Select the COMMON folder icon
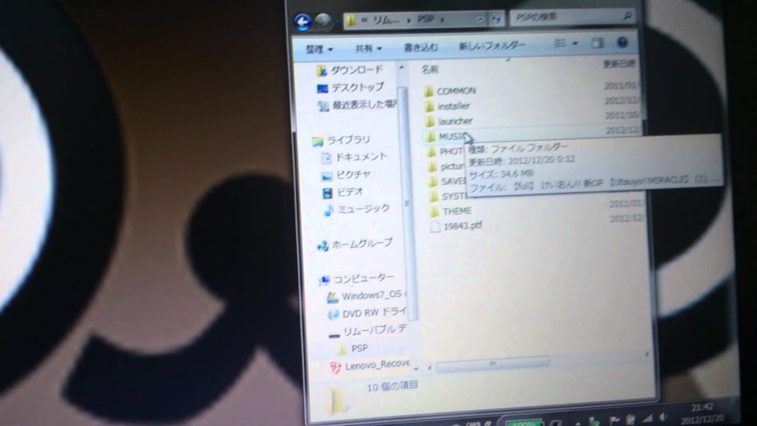757x426 pixels. coord(429,92)
